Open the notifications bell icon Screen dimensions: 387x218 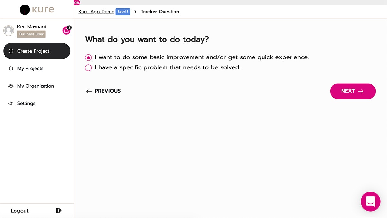point(66,31)
